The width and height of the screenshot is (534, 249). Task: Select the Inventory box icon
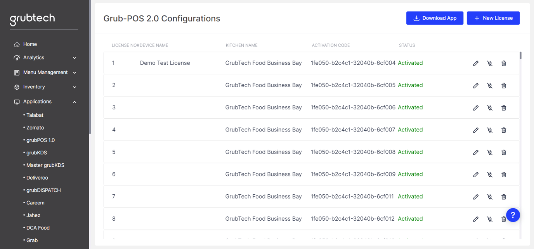(16, 87)
